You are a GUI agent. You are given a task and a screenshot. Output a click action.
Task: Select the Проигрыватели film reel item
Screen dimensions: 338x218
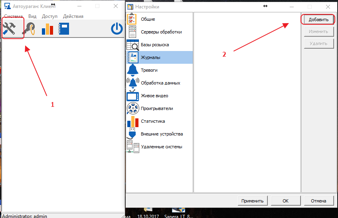[156, 108]
